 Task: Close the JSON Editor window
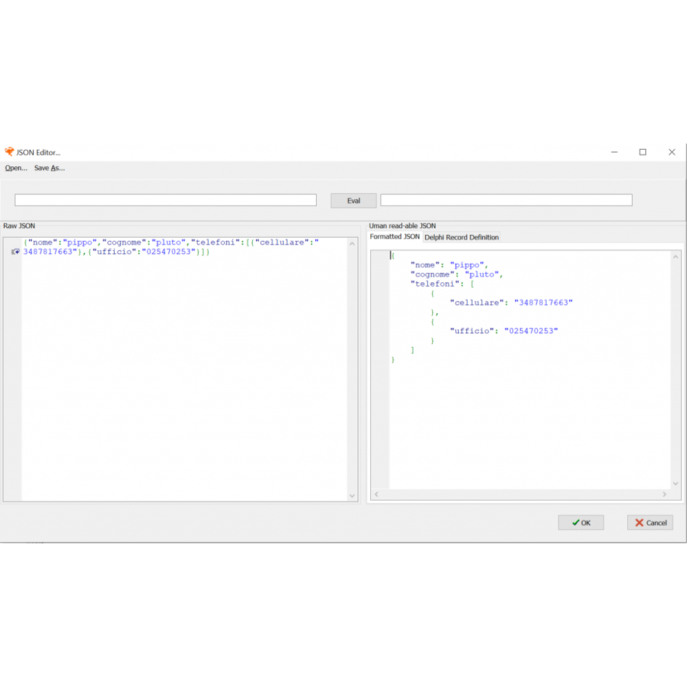pos(671,152)
